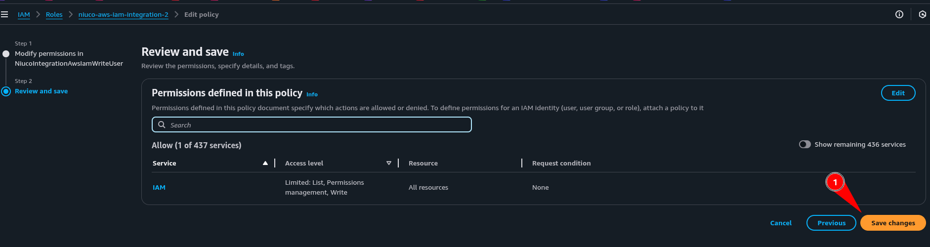The height and width of the screenshot is (247, 930).
Task: Click in the permissions Search field
Action: [312, 124]
